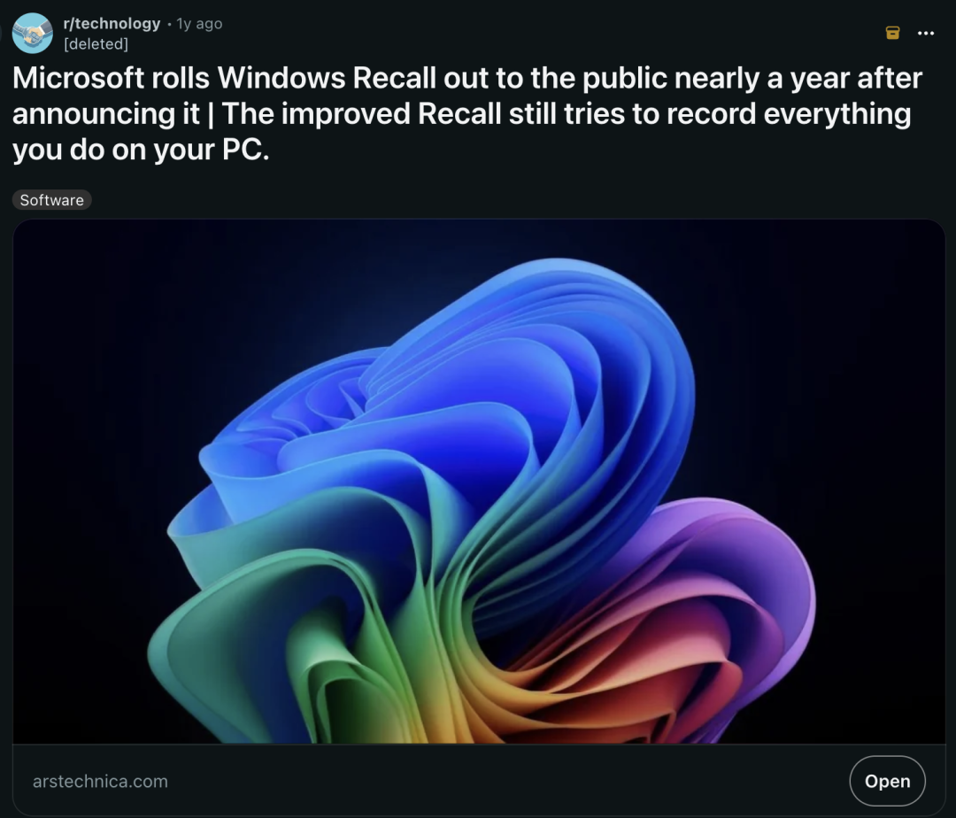
Task: Filter posts by the Software flair
Action: click(52, 200)
